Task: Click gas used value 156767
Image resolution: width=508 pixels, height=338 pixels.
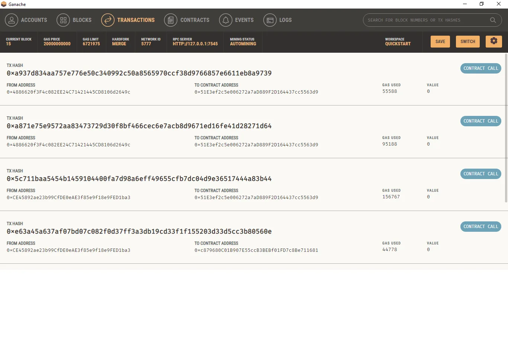Action: click(391, 197)
